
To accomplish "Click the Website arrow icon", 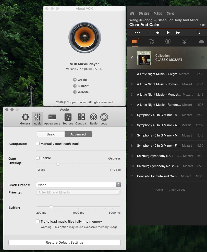I will (75, 92).
